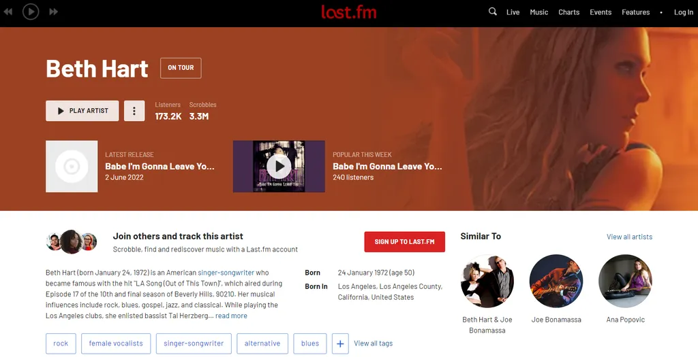This screenshot has height=357, width=698.
Task: Select the singer-songwriter tag button
Action: [x=194, y=343]
